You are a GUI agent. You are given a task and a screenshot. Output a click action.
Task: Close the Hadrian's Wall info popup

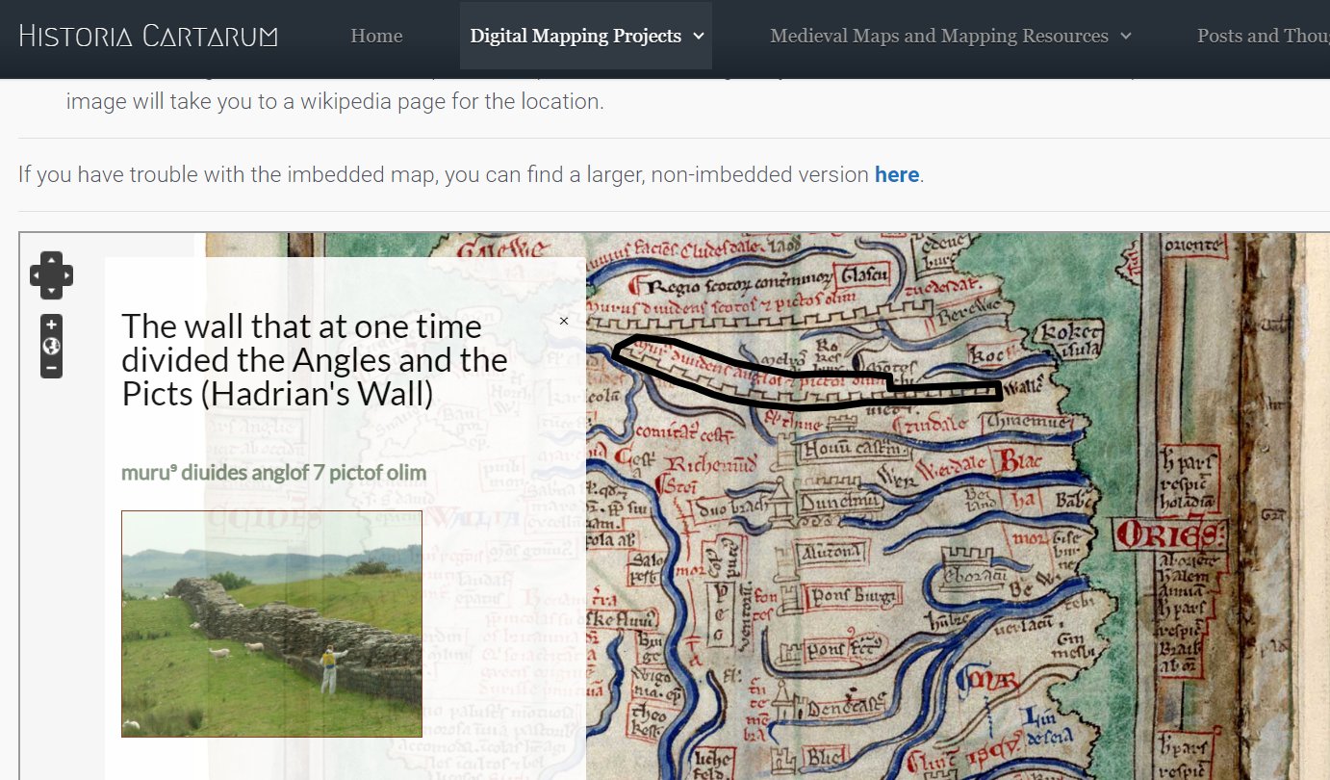coord(564,321)
